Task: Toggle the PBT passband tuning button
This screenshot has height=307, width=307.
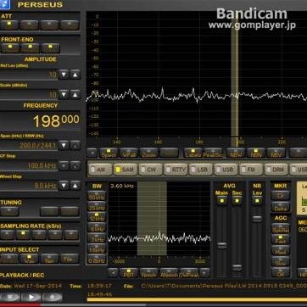Action: click(129, 273)
